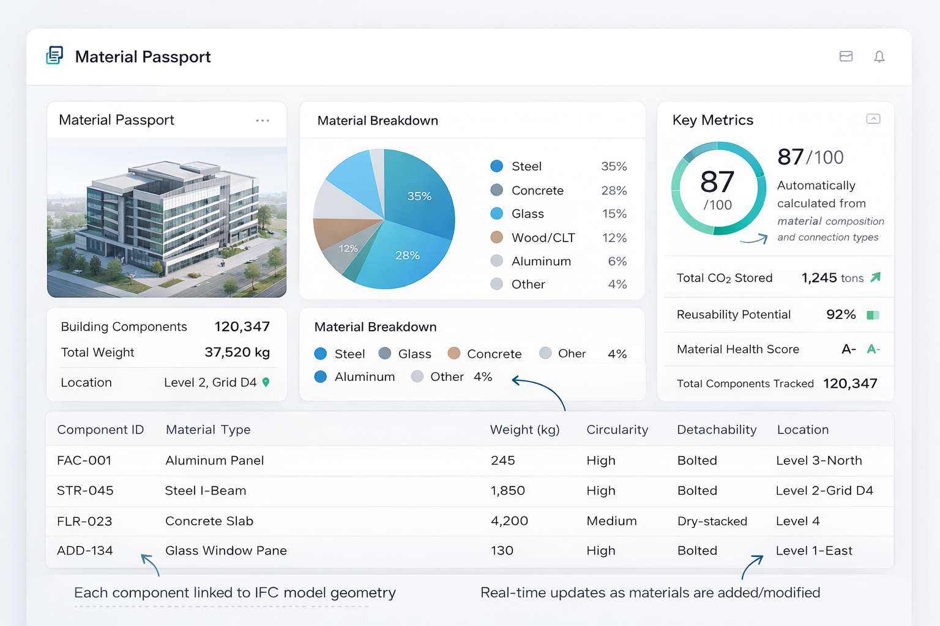Sort by Weight (kg) column header

click(525, 430)
